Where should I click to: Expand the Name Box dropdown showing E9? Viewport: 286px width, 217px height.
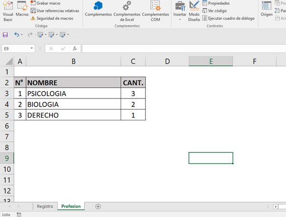(31, 49)
